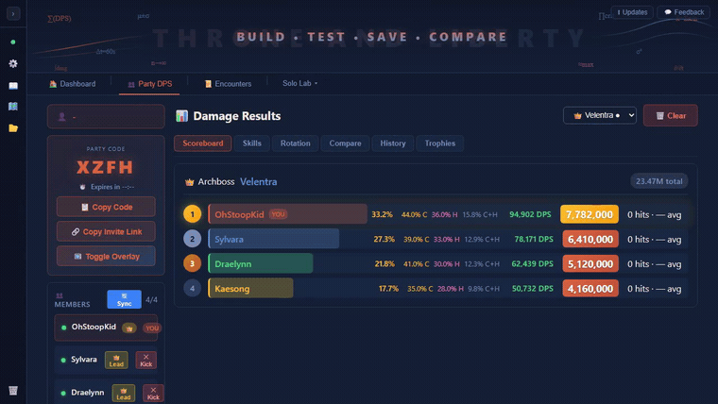Screen dimensions: 718x404
Task: Select the OhStoopKid member row
Action: pos(106,328)
